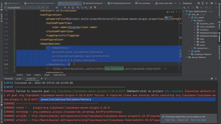The image size is (221, 124).
Task: Collapse the test_db@localhost node
Action: point(184,11)
